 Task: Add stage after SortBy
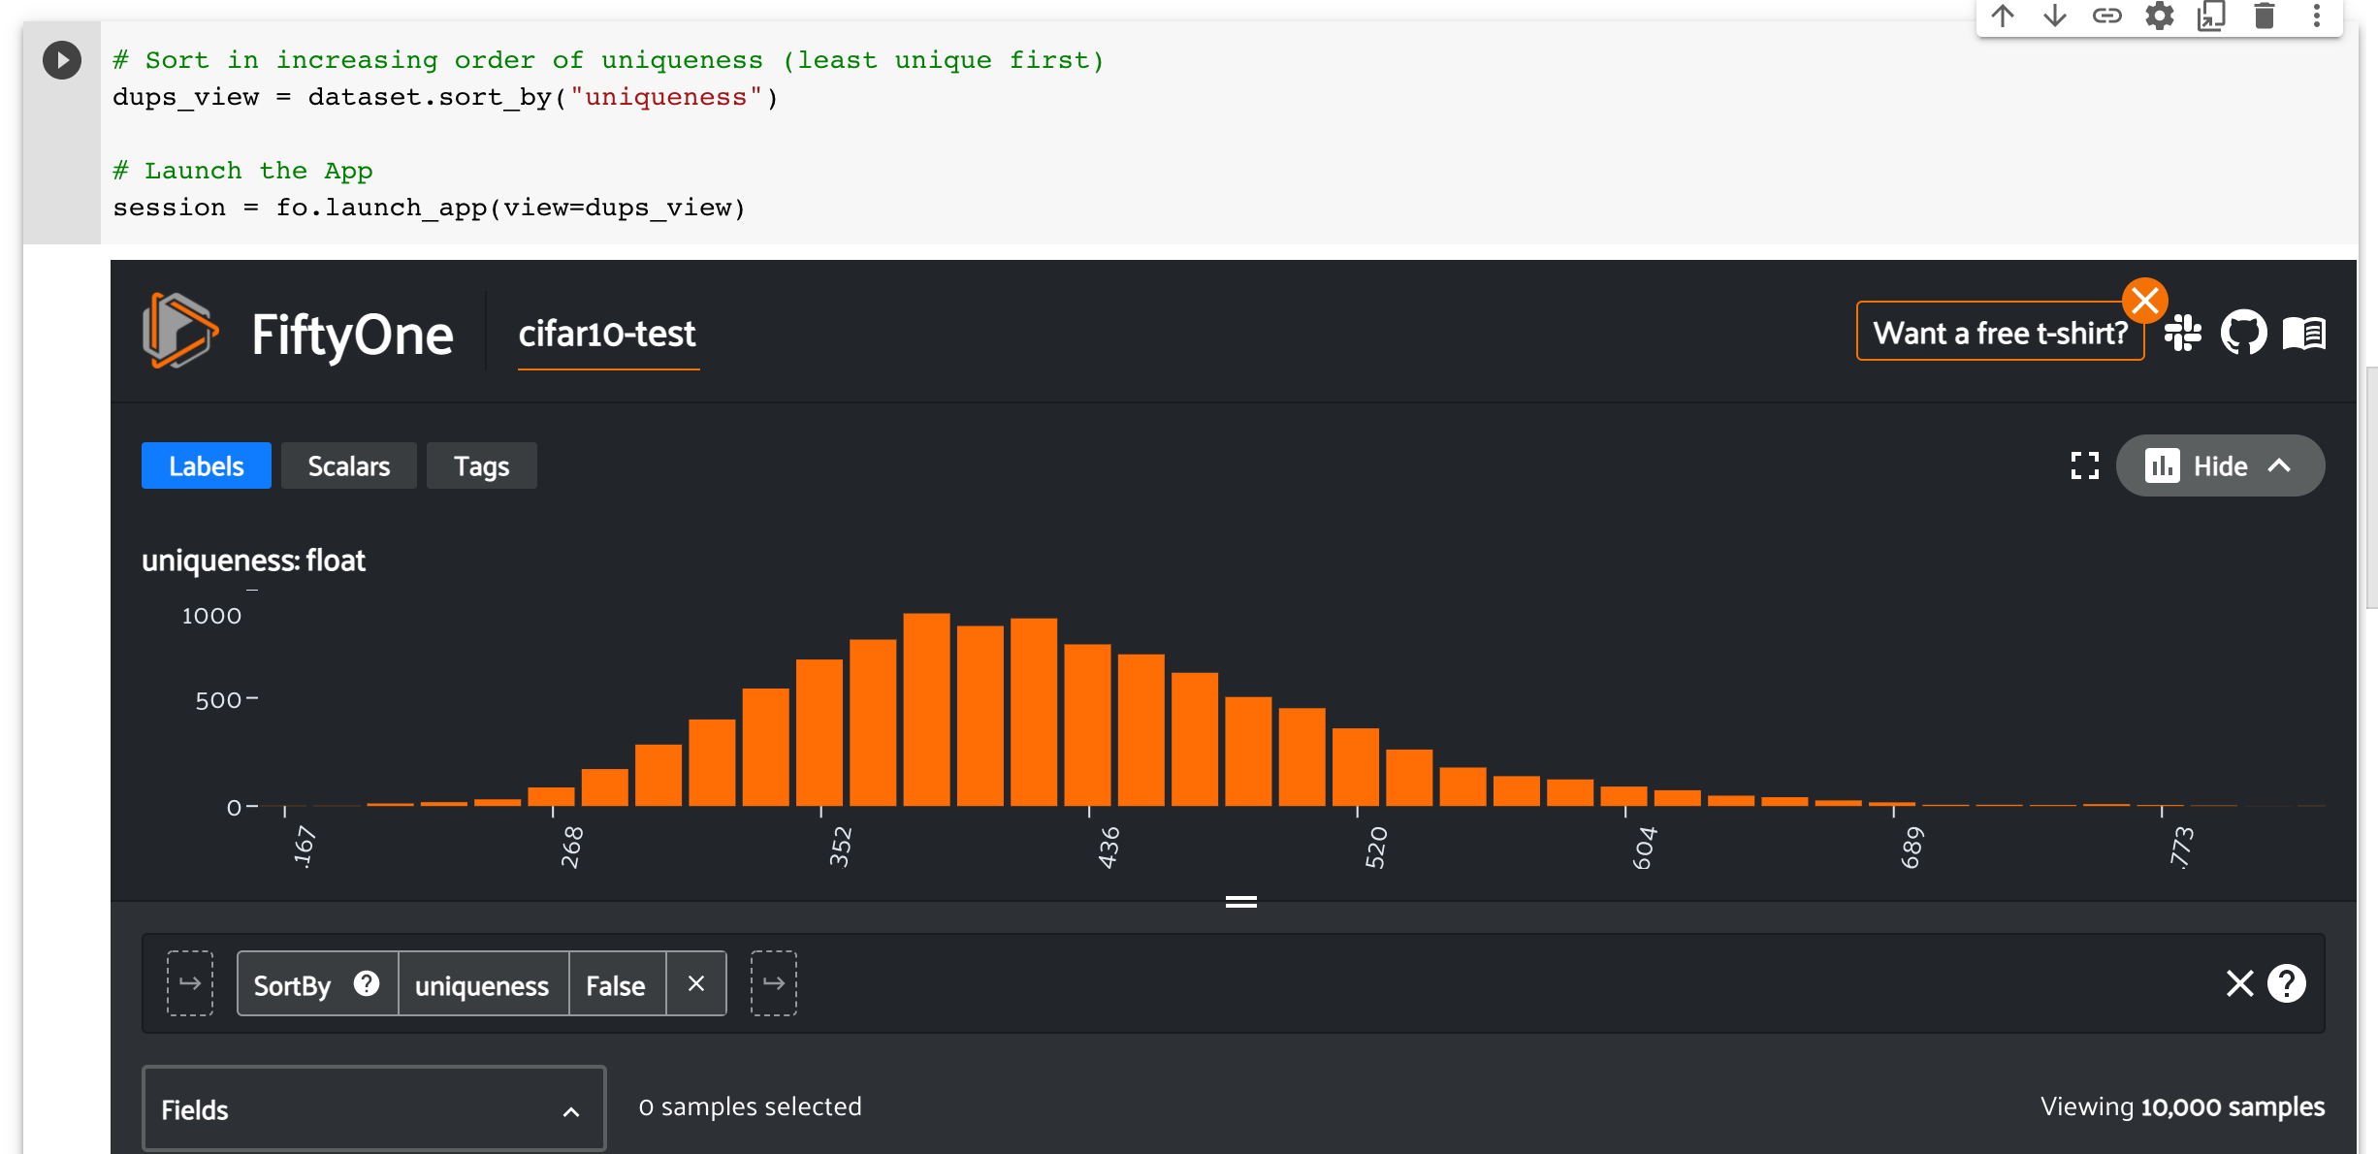click(x=774, y=983)
